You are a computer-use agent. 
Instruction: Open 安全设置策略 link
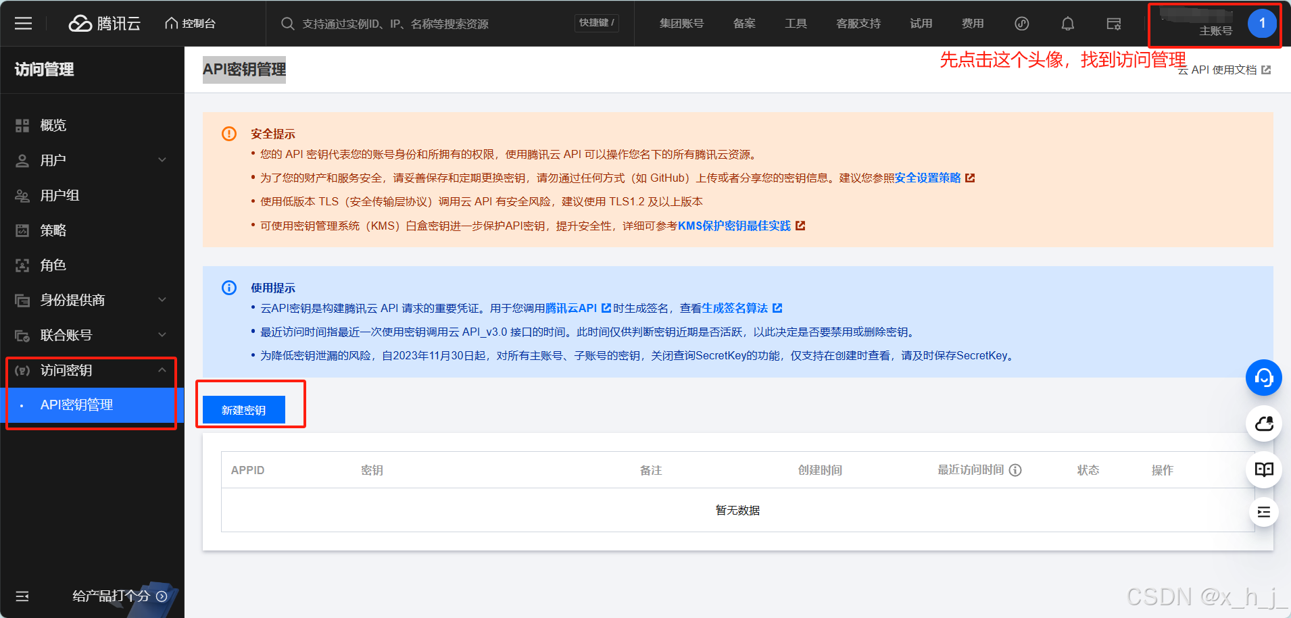tap(934, 178)
